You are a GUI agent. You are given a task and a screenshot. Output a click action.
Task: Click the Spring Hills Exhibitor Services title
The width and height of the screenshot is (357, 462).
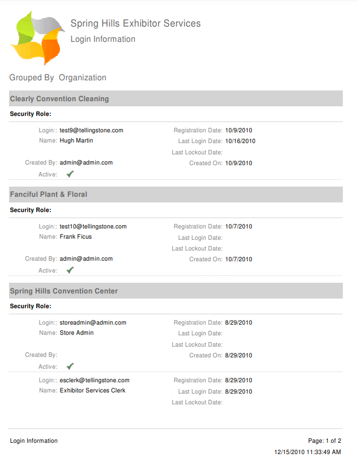tap(135, 24)
